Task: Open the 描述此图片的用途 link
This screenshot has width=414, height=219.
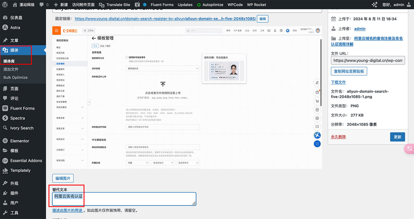Action: click(x=68, y=210)
